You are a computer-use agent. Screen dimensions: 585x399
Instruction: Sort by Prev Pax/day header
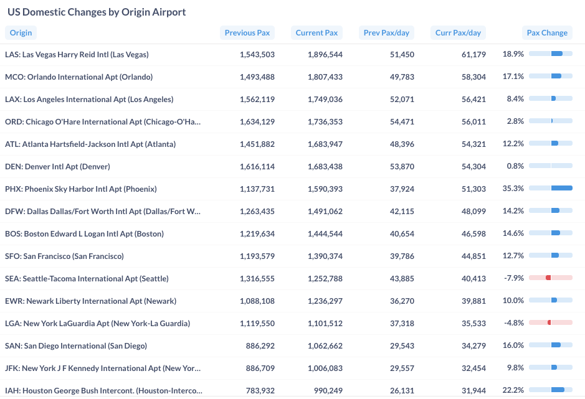[387, 33]
